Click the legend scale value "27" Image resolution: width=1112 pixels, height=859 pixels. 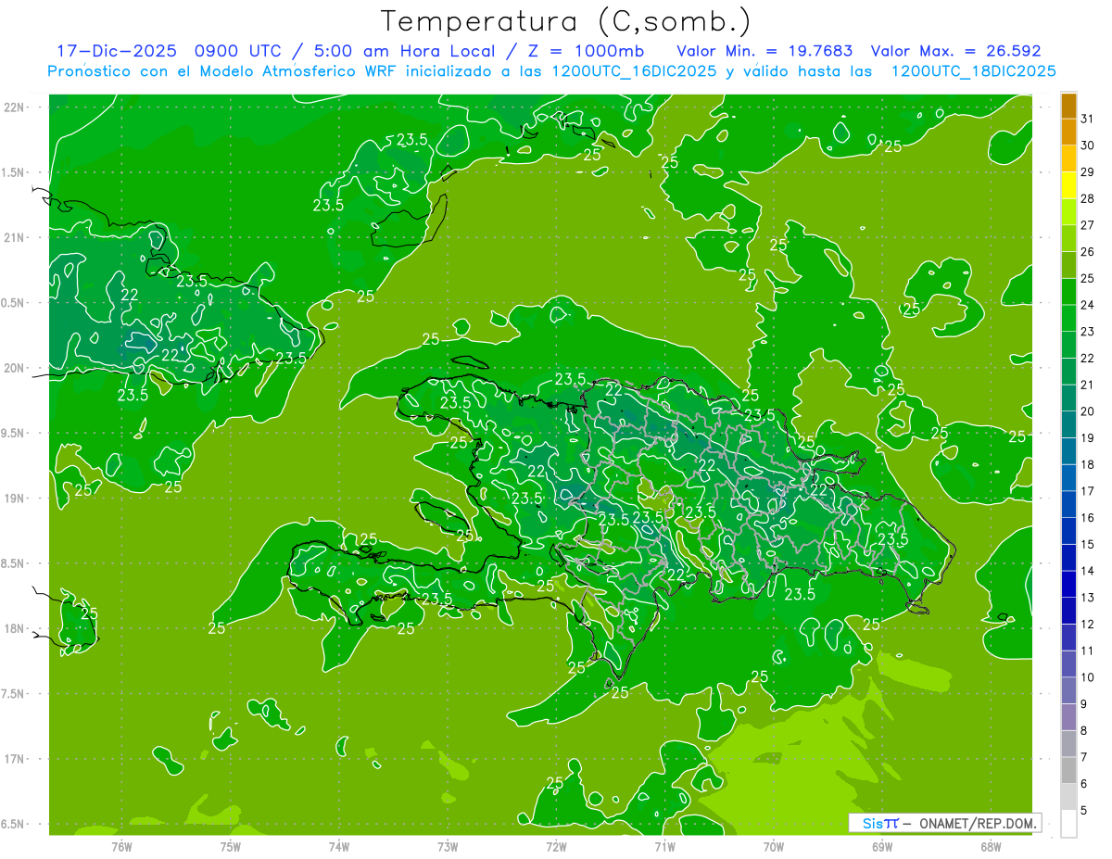click(x=1088, y=225)
